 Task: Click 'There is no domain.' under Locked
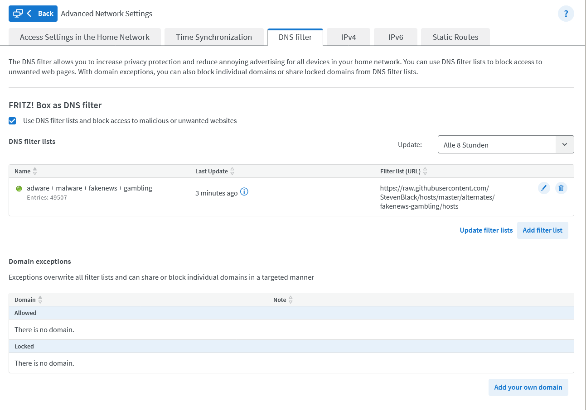point(44,363)
